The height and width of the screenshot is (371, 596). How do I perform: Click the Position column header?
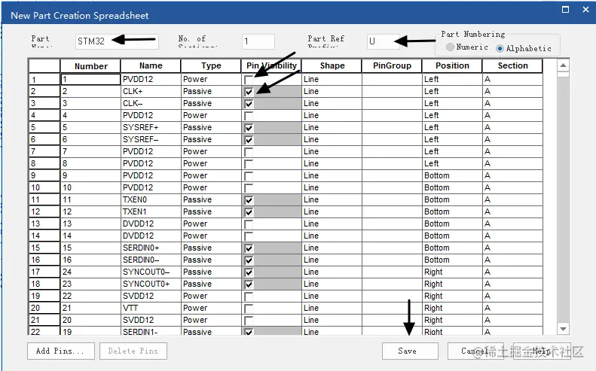[x=452, y=66]
